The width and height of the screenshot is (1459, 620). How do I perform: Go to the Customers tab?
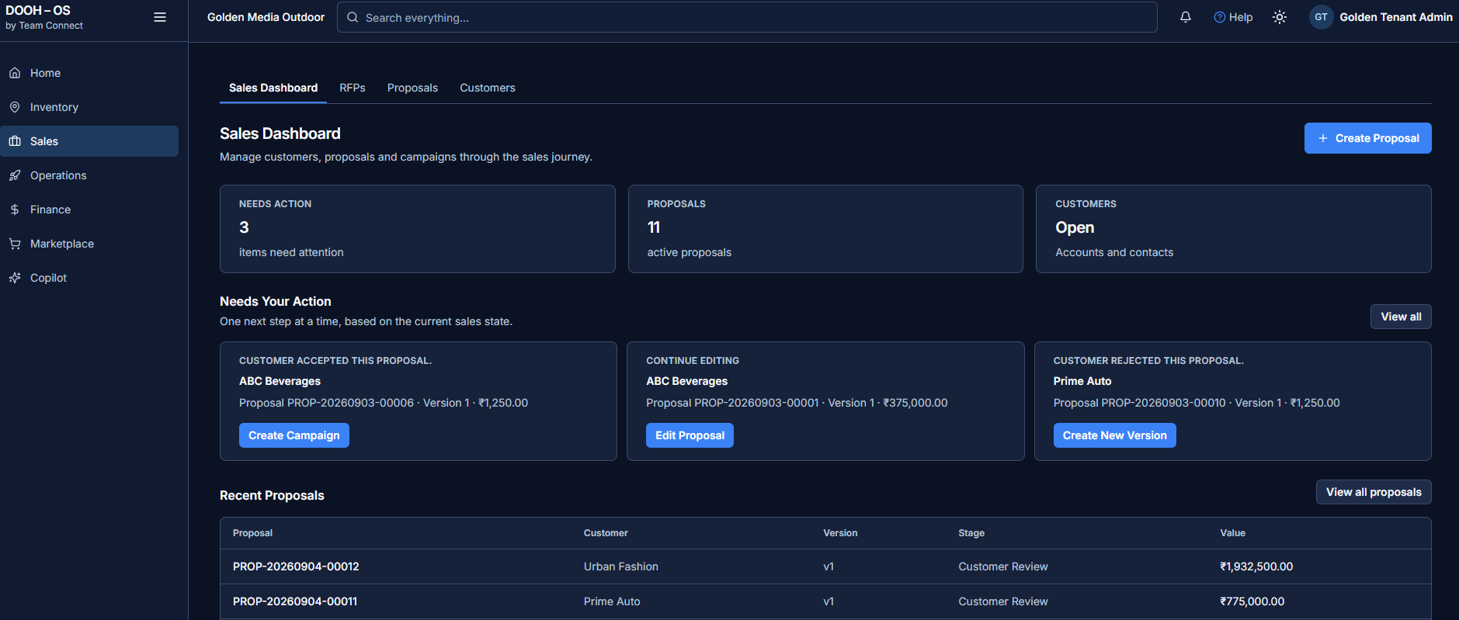click(488, 88)
